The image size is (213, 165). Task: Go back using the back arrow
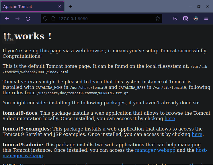coord(7,18)
